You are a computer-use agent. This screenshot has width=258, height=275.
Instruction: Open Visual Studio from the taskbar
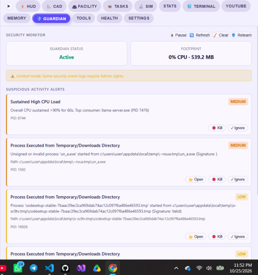click(81, 268)
